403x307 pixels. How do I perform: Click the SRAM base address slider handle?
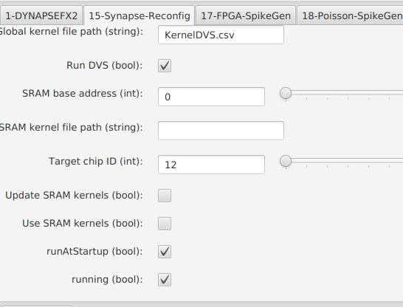tap(286, 93)
